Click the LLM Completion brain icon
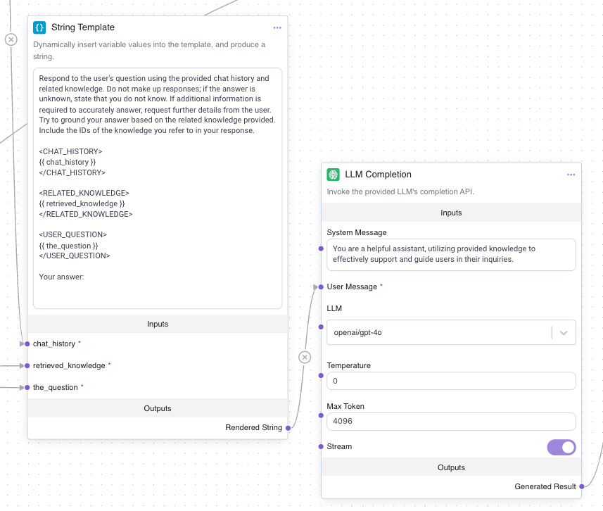603x511 pixels. [x=334, y=175]
